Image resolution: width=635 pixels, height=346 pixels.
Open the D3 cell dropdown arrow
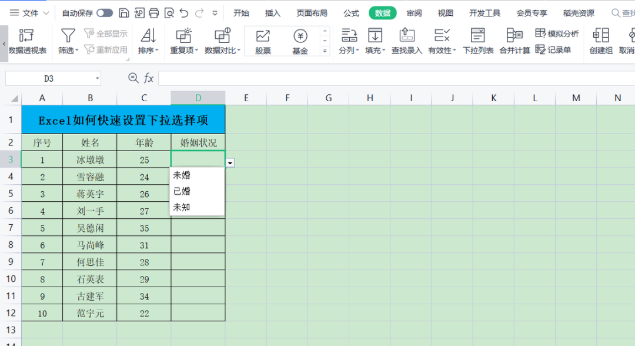229,162
